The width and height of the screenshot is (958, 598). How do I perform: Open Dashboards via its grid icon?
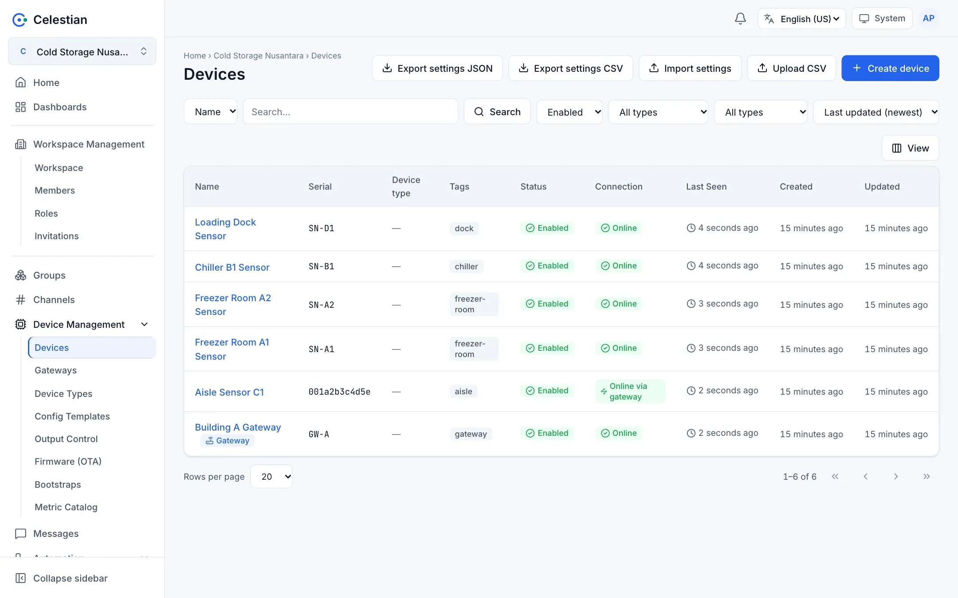pos(20,107)
